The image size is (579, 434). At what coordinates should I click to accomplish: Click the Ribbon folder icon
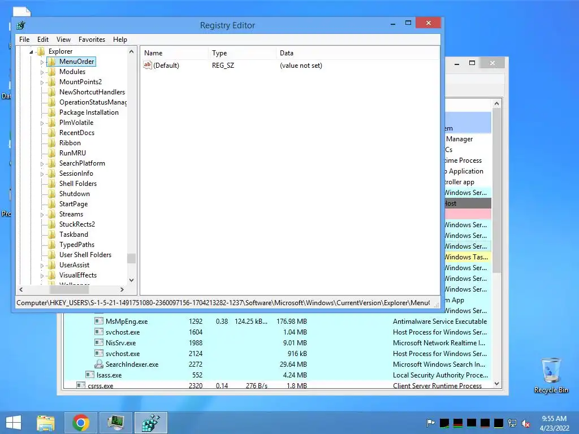(52, 143)
